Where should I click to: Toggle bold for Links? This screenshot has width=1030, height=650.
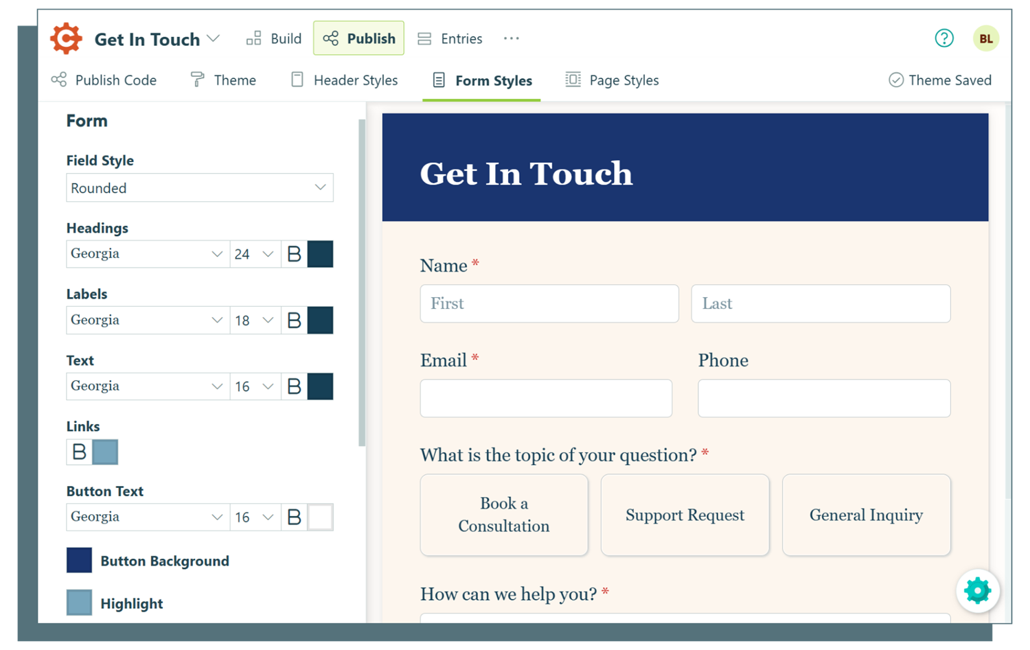pos(79,452)
